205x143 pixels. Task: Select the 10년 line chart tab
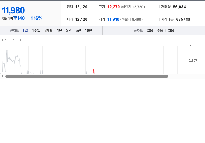(88, 30)
